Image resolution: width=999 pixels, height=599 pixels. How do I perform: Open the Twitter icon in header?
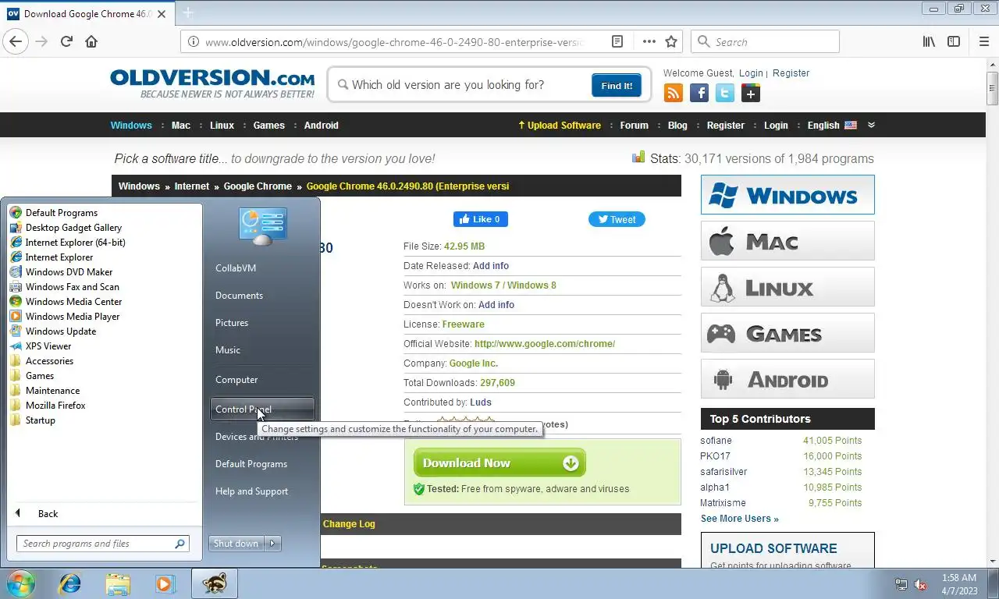pos(725,94)
